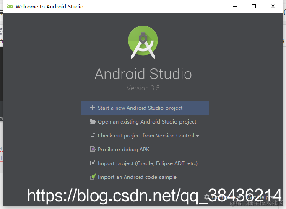The image size is (286, 209).
Task: Close the Welcome to Android Studio window
Action: (273, 6)
